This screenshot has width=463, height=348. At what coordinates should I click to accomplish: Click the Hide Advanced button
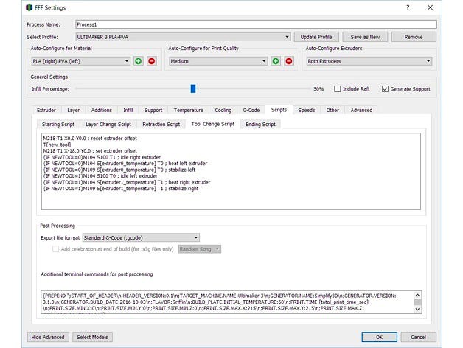click(x=47, y=337)
